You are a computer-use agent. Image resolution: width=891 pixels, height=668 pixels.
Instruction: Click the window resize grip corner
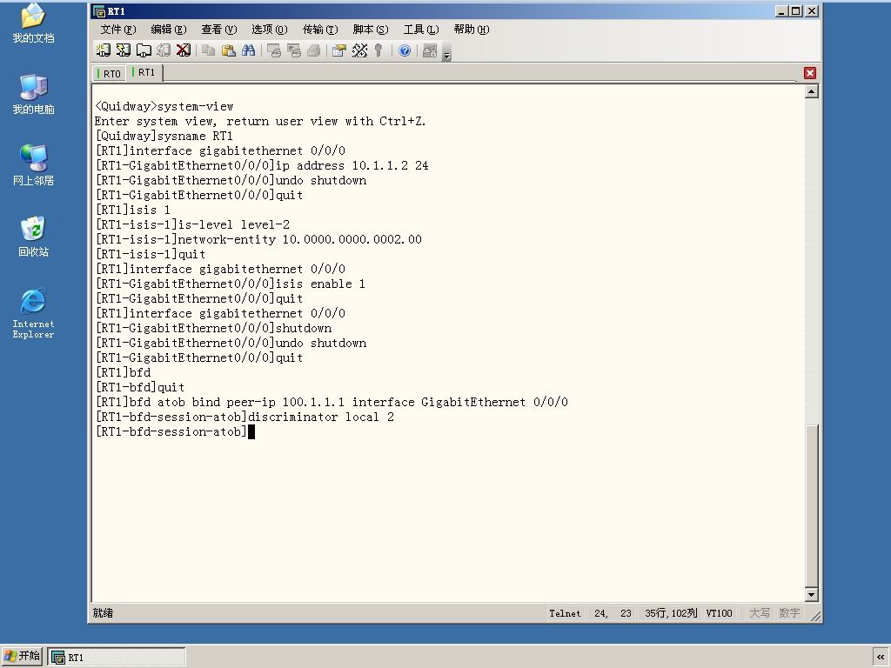[815, 616]
